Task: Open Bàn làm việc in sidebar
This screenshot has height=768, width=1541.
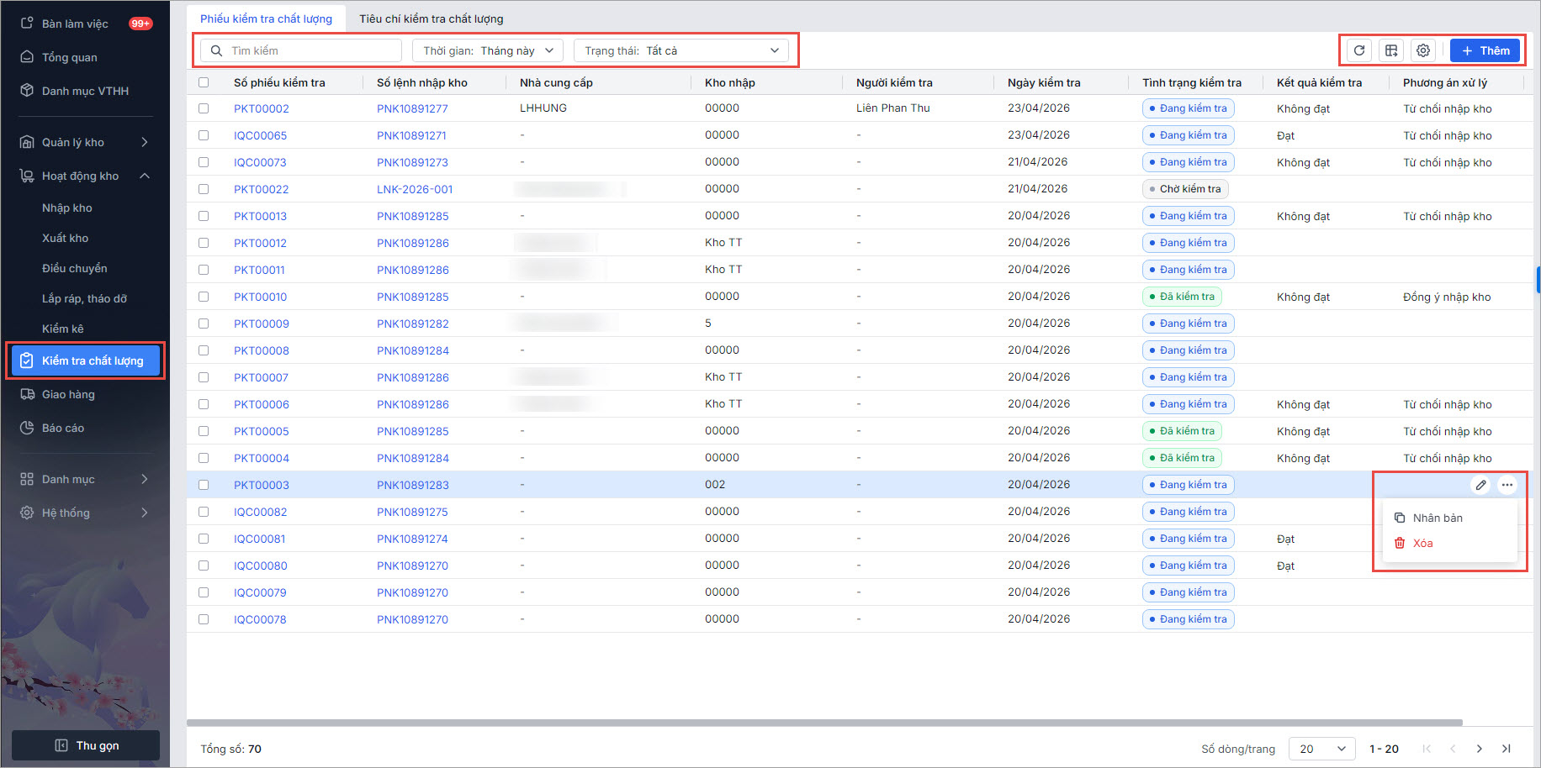Action: click(75, 24)
